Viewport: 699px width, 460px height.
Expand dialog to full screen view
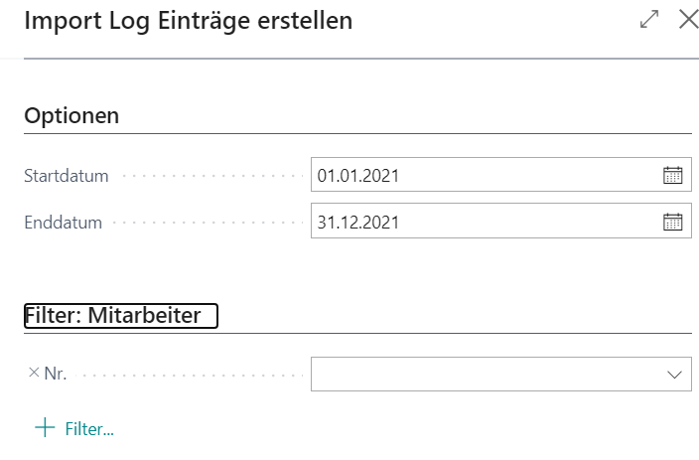pyautogui.click(x=649, y=19)
